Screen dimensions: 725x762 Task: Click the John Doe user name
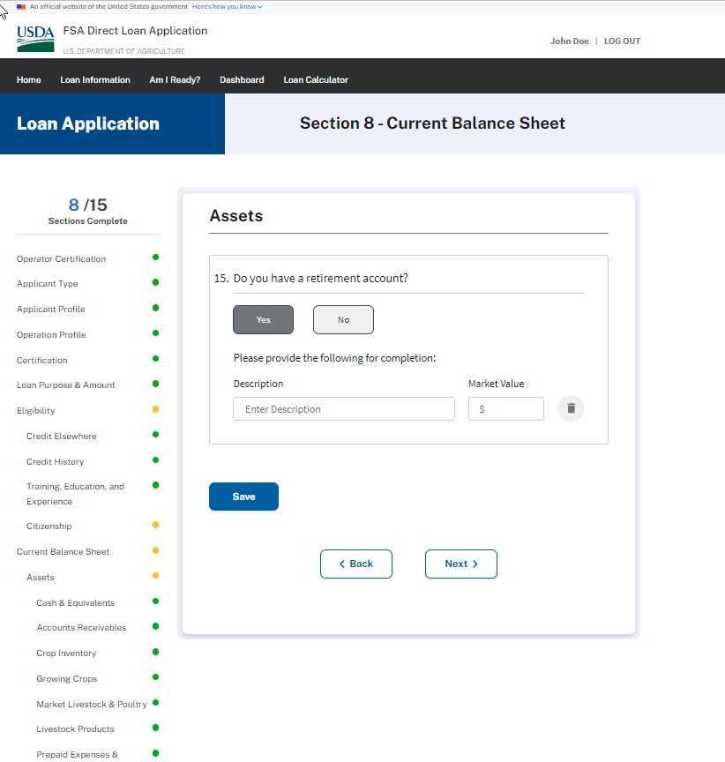pos(569,41)
